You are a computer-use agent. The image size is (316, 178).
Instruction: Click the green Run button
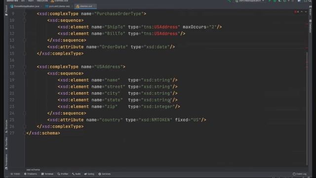270,1
